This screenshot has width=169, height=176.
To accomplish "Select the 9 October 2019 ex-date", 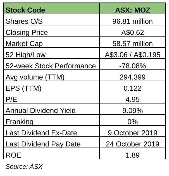I will point(133,133).
